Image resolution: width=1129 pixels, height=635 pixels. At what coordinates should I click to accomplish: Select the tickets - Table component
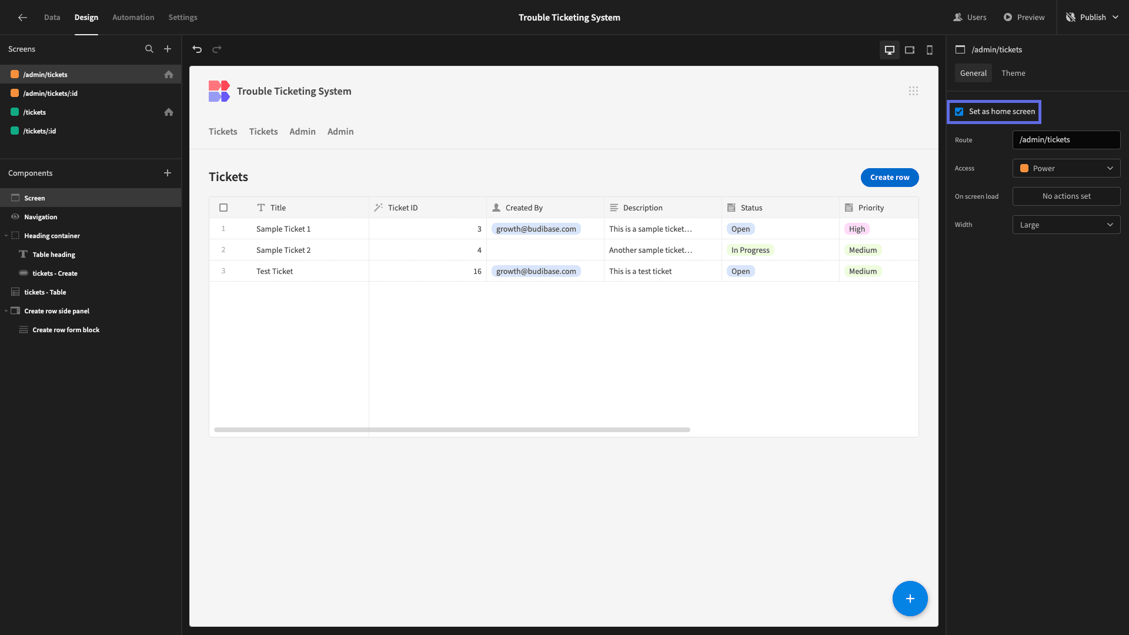pos(91,292)
